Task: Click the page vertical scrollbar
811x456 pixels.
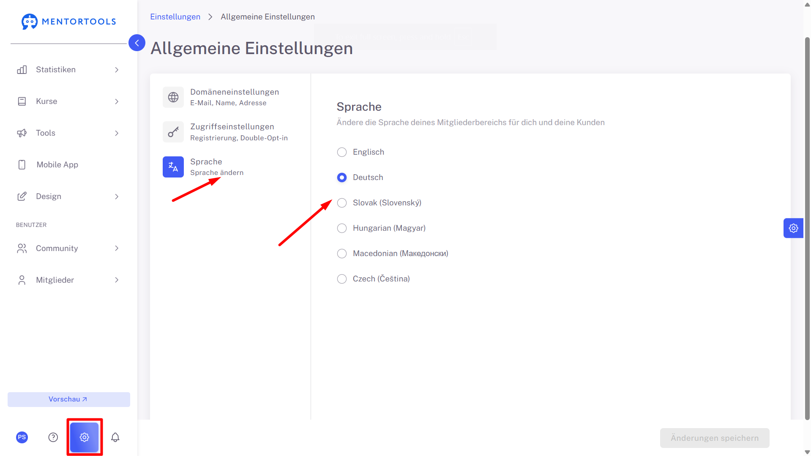Action: click(807, 228)
